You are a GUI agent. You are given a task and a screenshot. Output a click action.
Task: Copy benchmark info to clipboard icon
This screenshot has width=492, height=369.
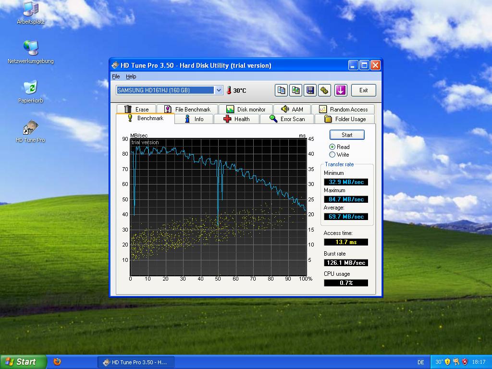coord(281,90)
